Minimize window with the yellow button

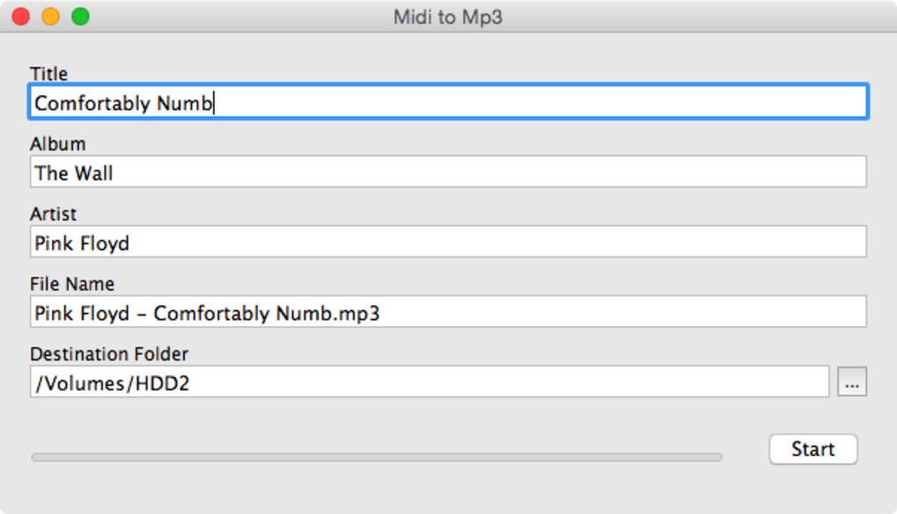50,16
